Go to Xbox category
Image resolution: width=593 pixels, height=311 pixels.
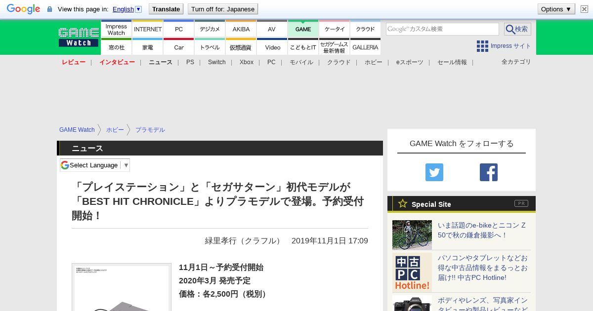247,62
